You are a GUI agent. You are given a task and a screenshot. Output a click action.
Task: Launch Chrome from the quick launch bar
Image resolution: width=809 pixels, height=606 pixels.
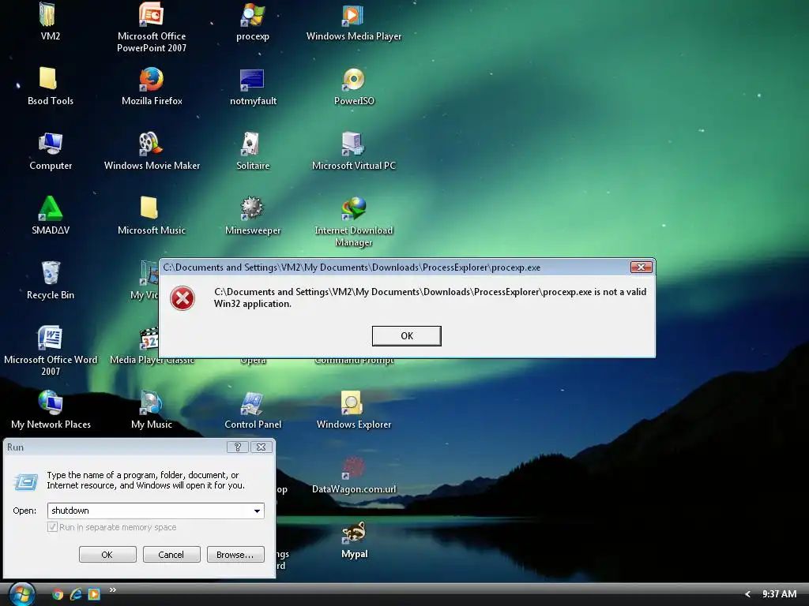pos(58,594)
